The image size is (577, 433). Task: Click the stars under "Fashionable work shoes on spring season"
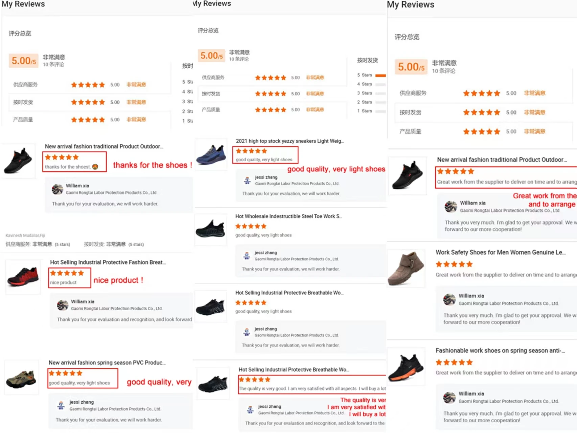[x=454, y=363]
